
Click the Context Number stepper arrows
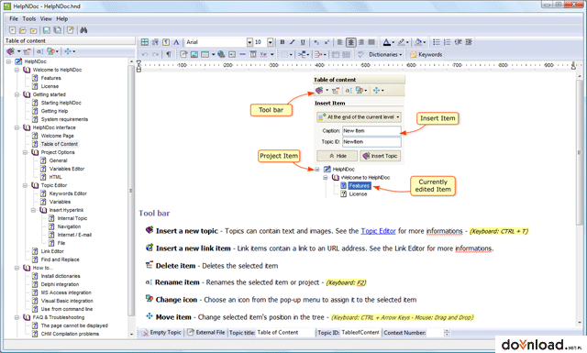click(x=447, y=333)
